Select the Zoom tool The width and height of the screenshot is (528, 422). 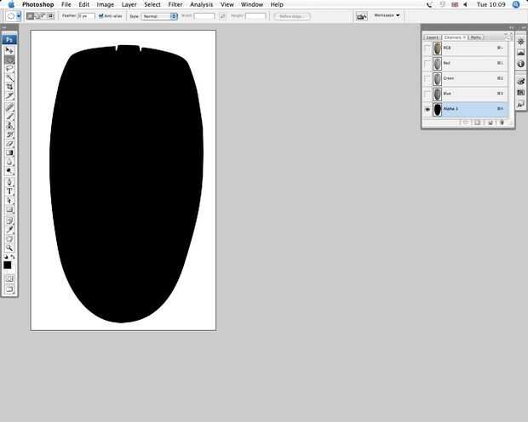click(x=9, y=248)
